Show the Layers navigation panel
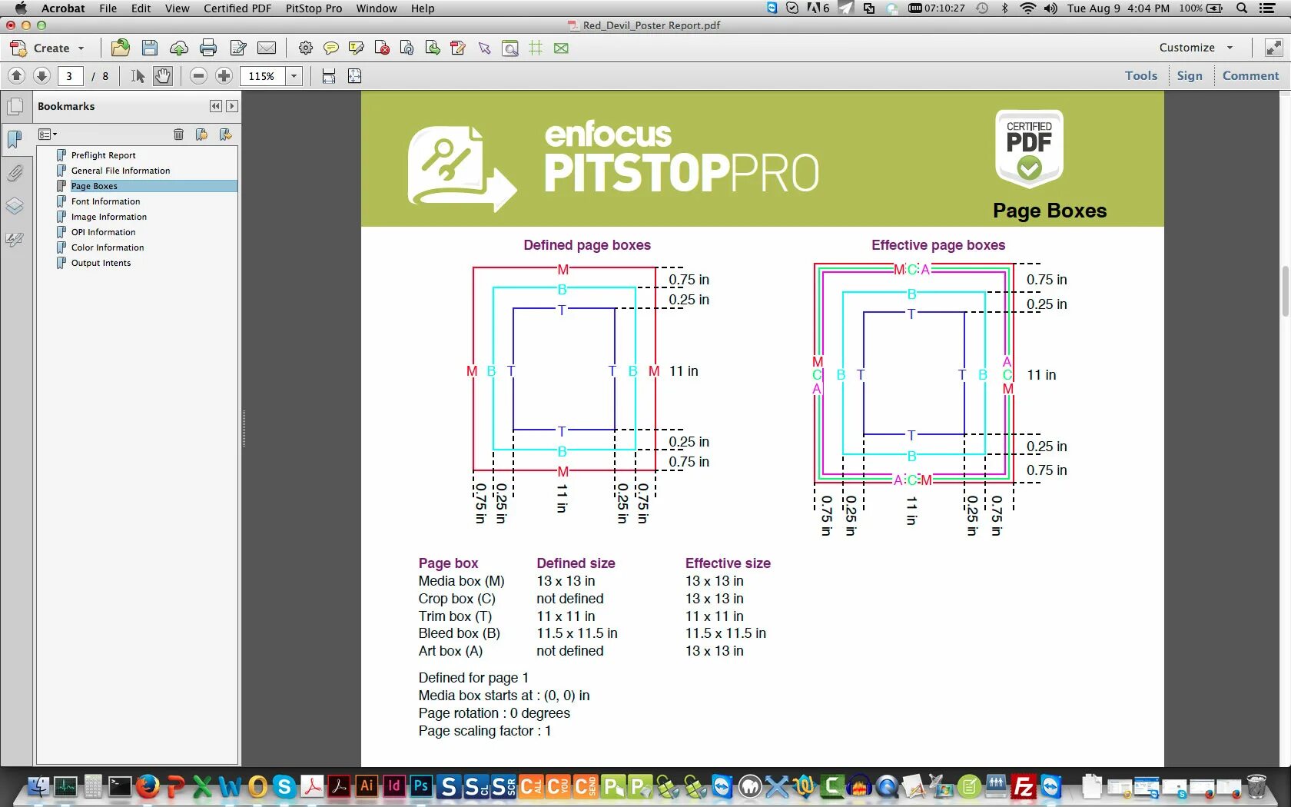The image size is (1291, 807). [x=15, y=206]
